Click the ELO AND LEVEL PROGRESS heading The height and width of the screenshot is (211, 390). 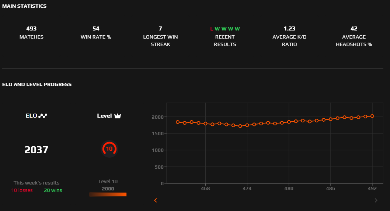[37, 84]
